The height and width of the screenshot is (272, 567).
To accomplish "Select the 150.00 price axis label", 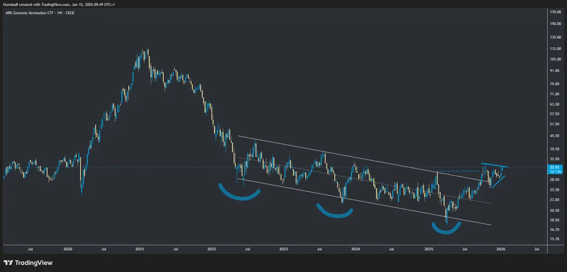I will coord(555,23).
